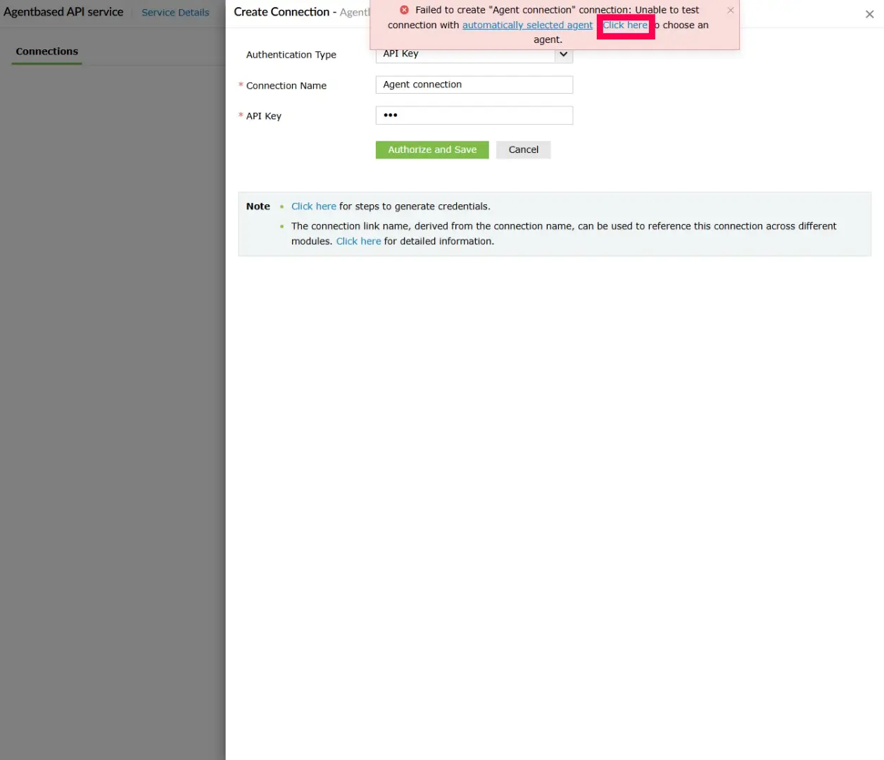Image resolution: width=884 pixels, height=760 pixels.
Task: Click the Connection Name label
Action: click(x=286, y=86)
